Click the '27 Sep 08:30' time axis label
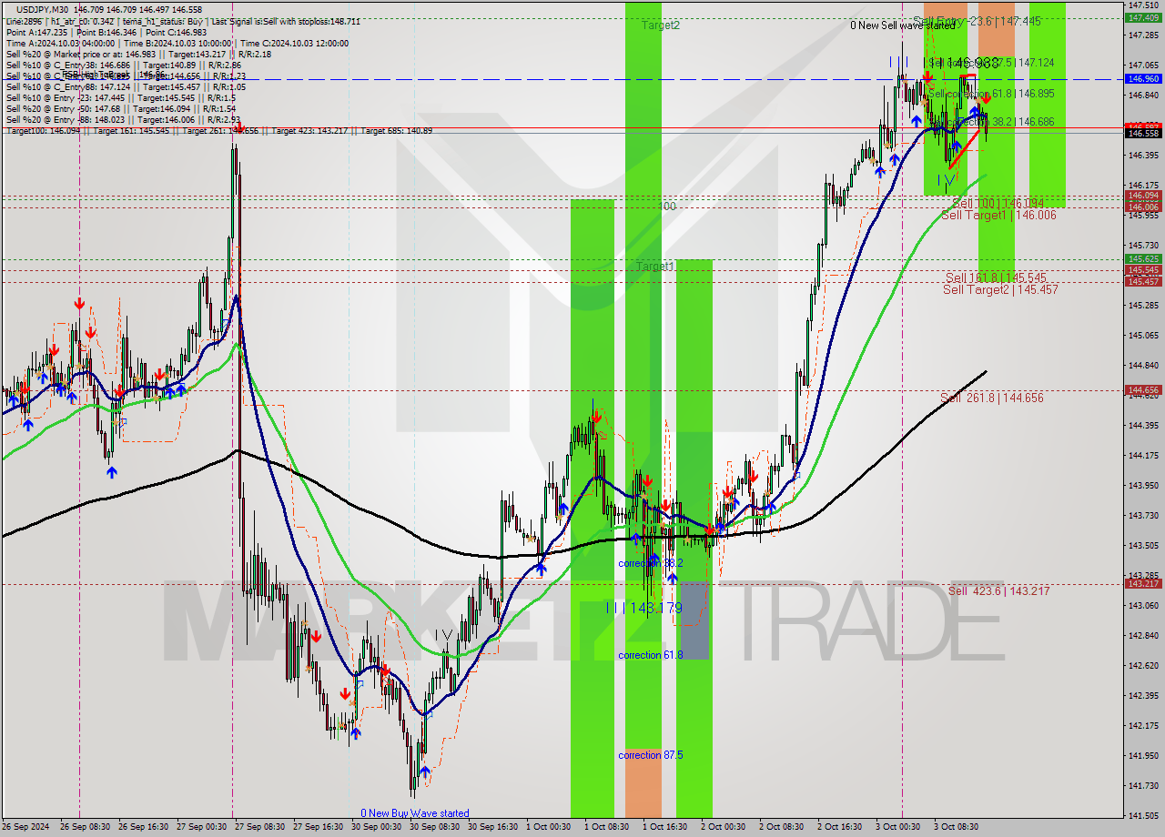The height and width of the screenshot is (837, 1165). (x=258, y=827)
